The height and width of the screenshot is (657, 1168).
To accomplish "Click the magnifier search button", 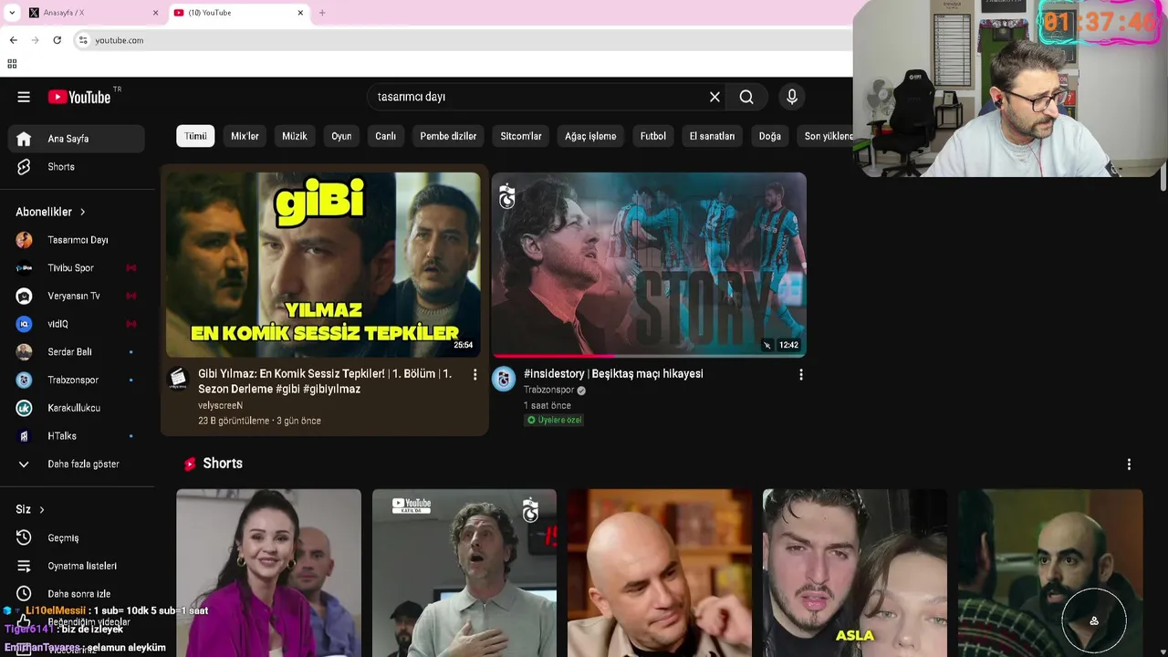I will tap(746, 97).
